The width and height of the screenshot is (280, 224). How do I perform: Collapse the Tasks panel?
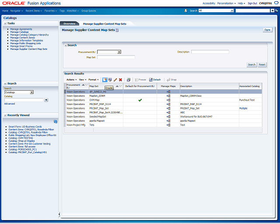(5, 23)
